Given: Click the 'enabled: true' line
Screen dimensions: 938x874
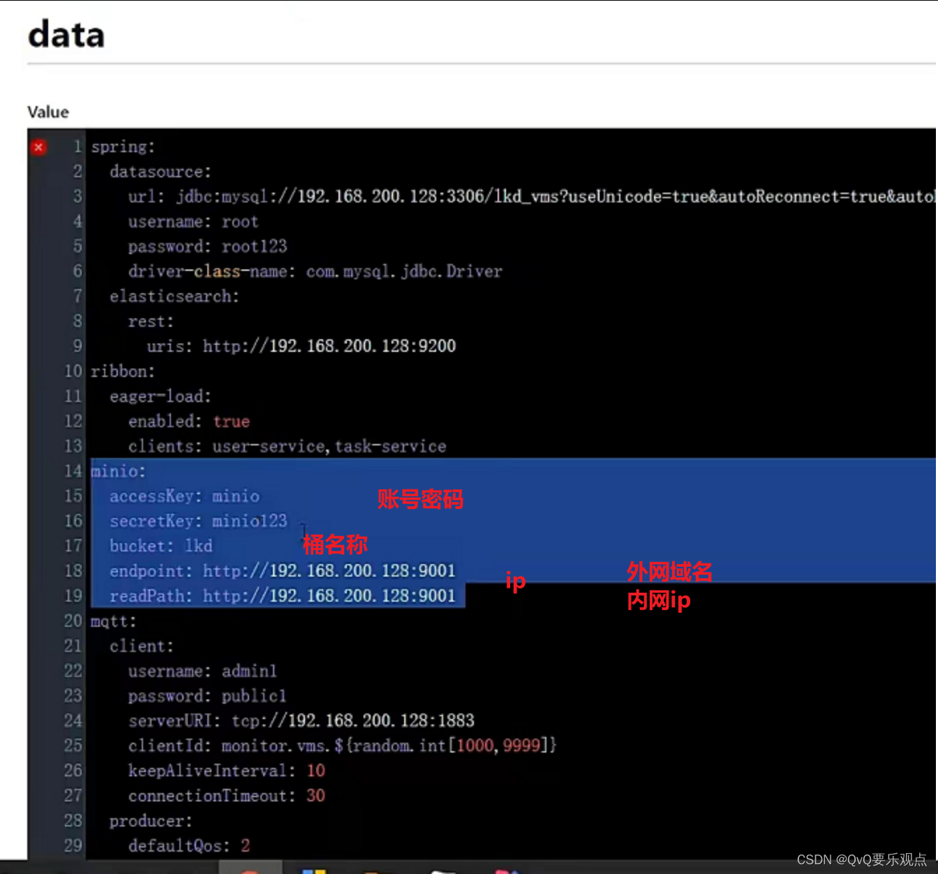Looking at the screenshot, I should (x=188, y=422).
